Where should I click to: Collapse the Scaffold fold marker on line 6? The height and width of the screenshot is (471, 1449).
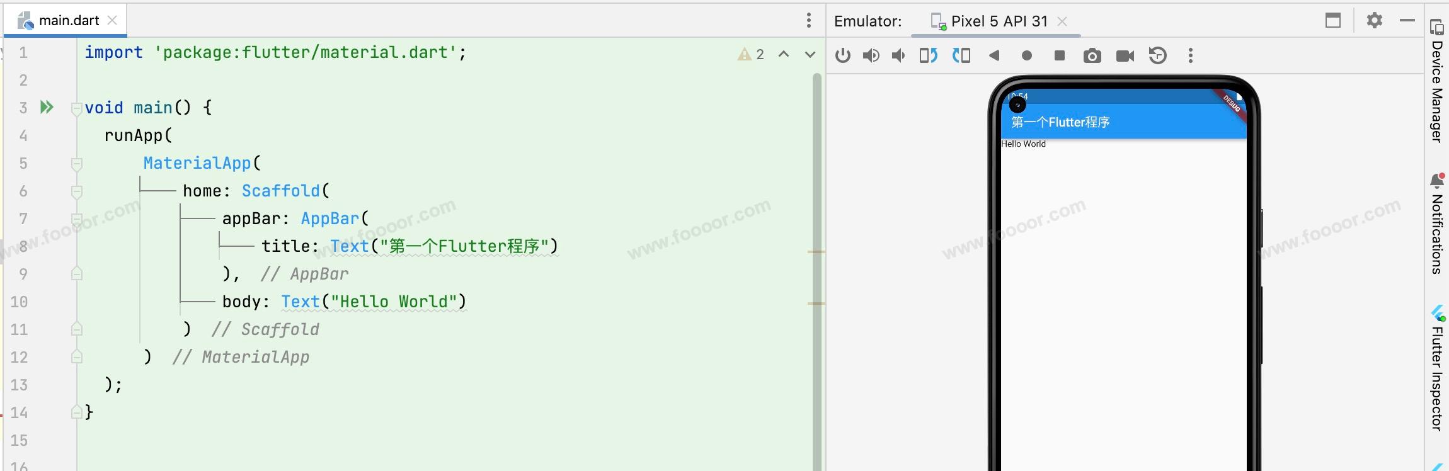pos(77,191)
